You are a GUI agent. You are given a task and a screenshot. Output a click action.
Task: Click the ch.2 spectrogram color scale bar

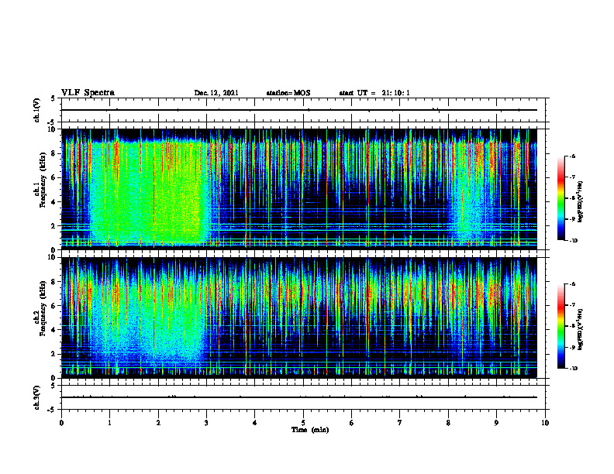coord(561,326)
